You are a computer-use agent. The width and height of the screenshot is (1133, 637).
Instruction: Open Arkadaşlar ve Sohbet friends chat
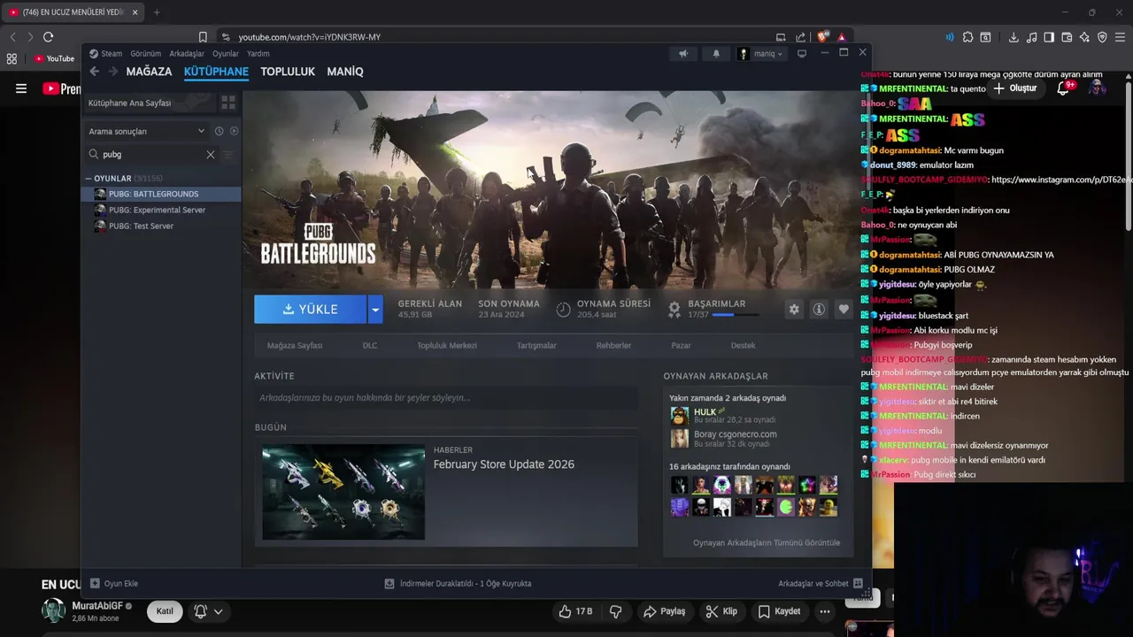[x=820, y=583]
